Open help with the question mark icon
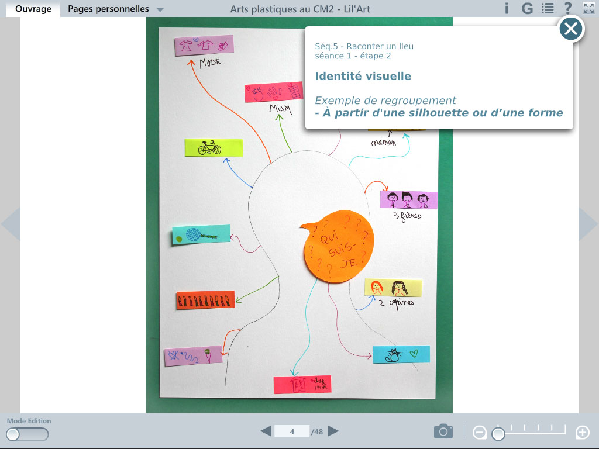The image size is (599, 449). tap(568, 8)
